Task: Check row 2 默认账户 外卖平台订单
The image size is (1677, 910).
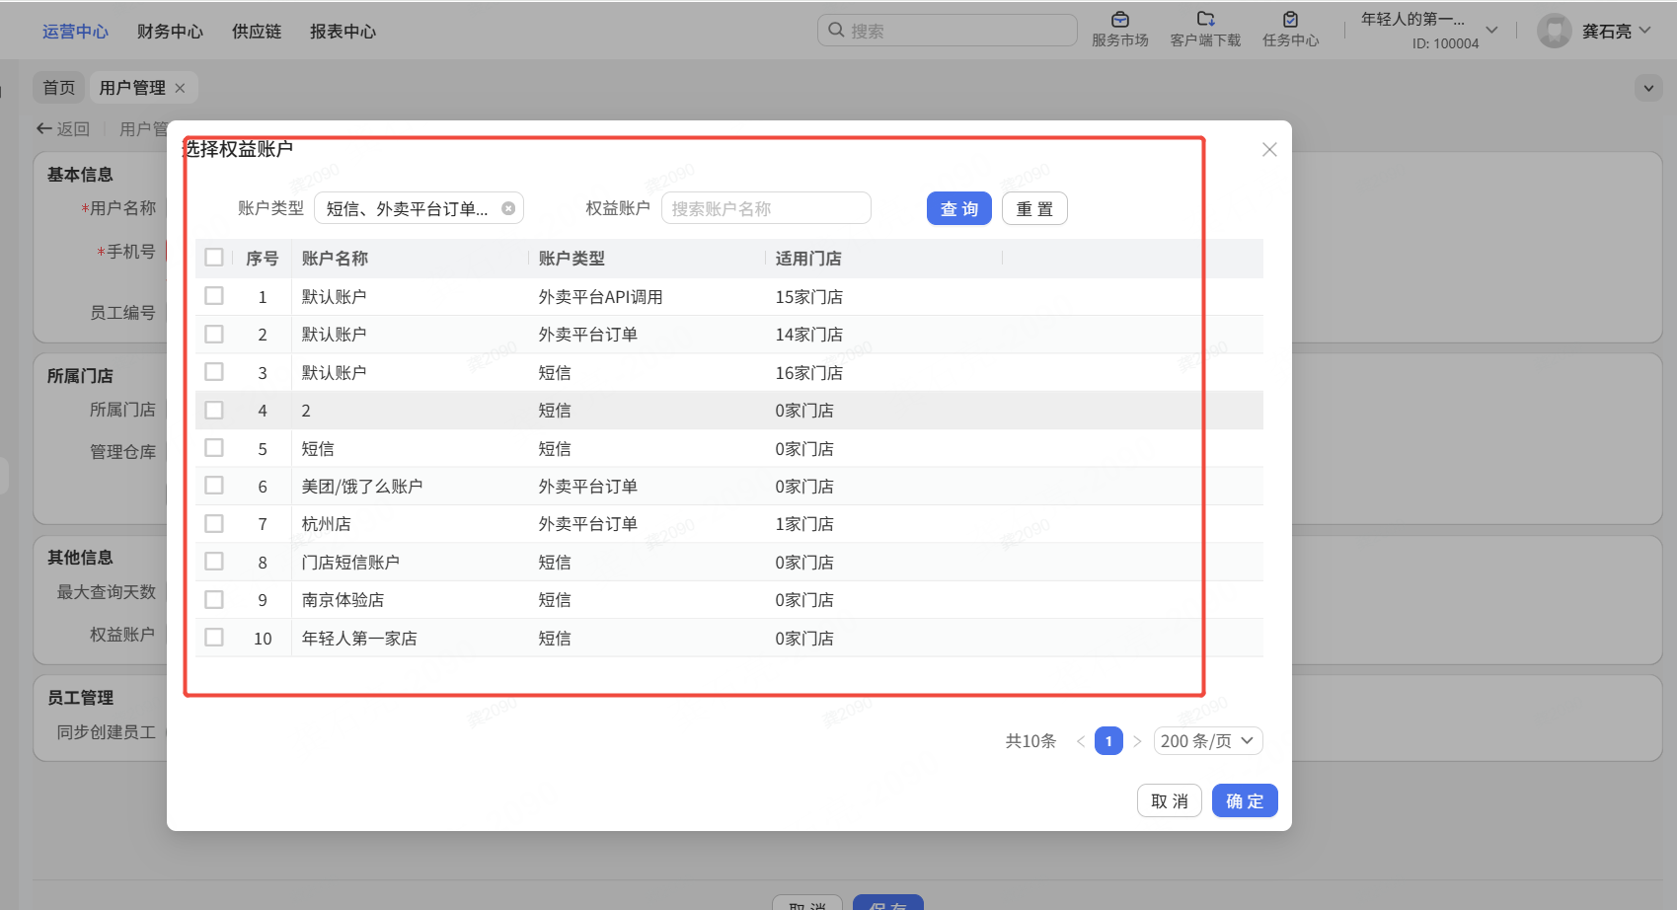Action: tap(214, 334)
